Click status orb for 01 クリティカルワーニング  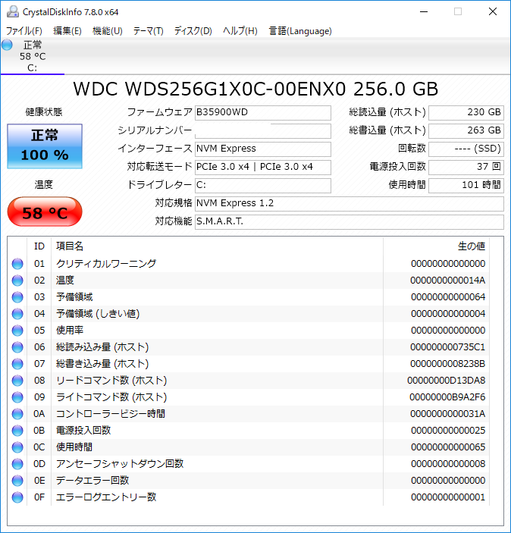[x=17, y=264]
